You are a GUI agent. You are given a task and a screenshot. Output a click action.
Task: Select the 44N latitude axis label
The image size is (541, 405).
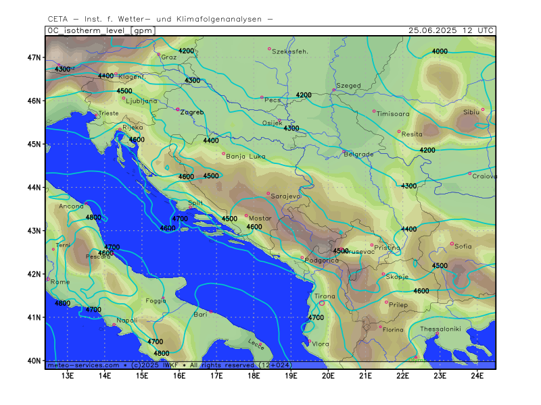pyautogui.click(x=34, y=188)
